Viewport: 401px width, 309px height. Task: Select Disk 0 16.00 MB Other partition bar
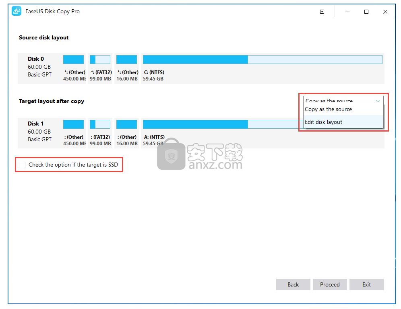126,60
